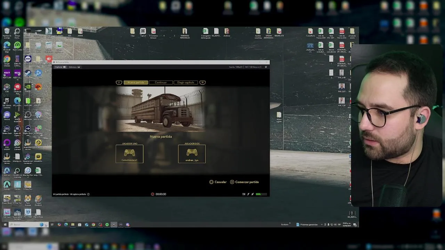Click the L1 shoulder button icon
This screenshot has width=445, height=250.
[x=119, y=83]
